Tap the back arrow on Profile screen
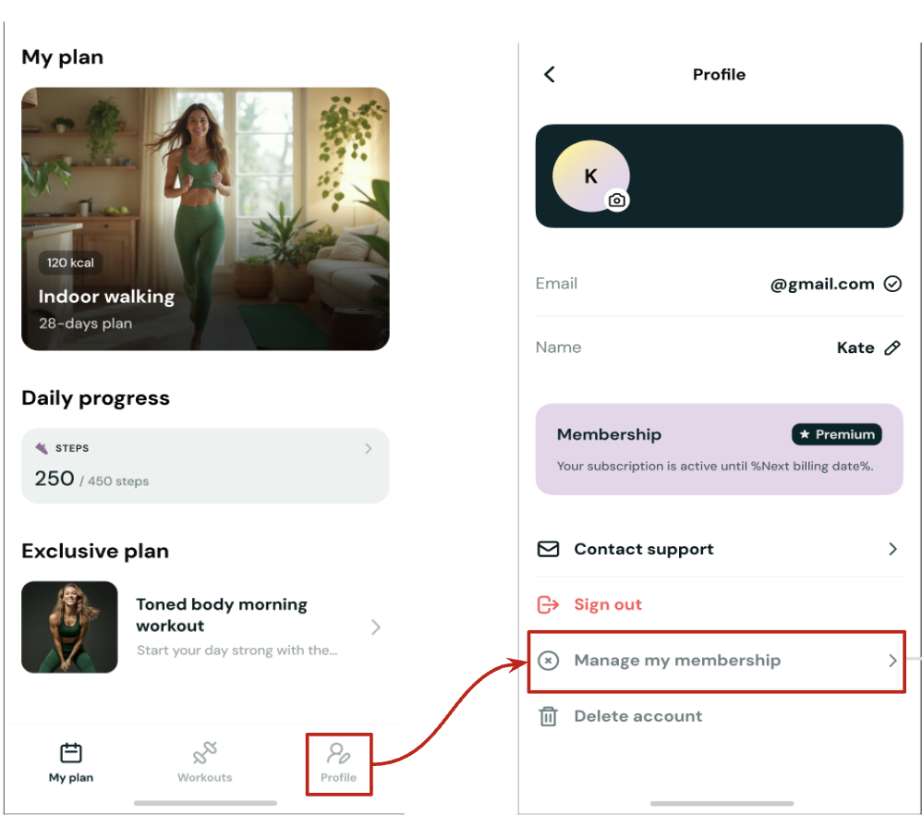The height and width of the screenshot is (815, 922). coord(550,75)
